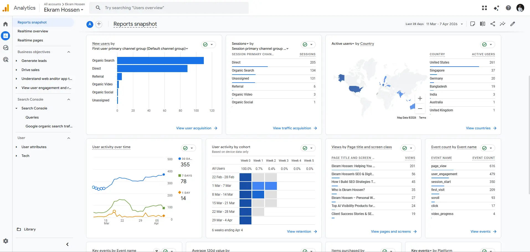Image resolution: width=530 pixels, height=252 pixels.
Task: Open the Explore icon in left rail
Action: pos(6,48)
